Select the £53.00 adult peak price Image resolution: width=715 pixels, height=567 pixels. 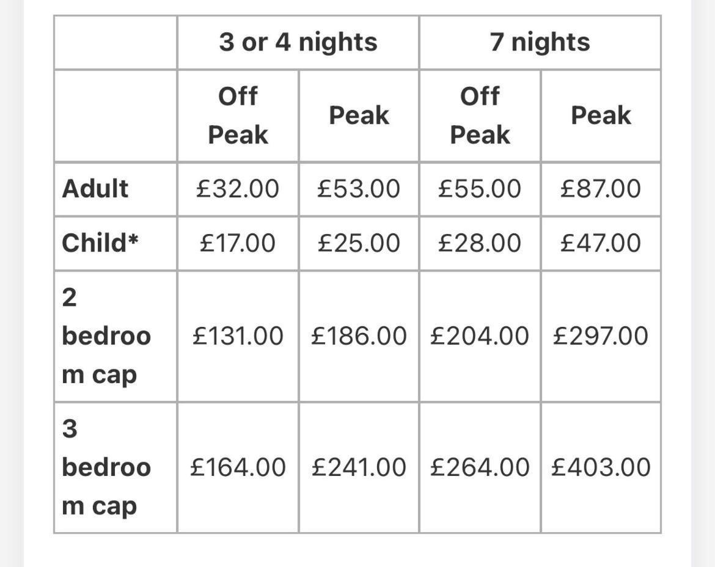(359, 189)
